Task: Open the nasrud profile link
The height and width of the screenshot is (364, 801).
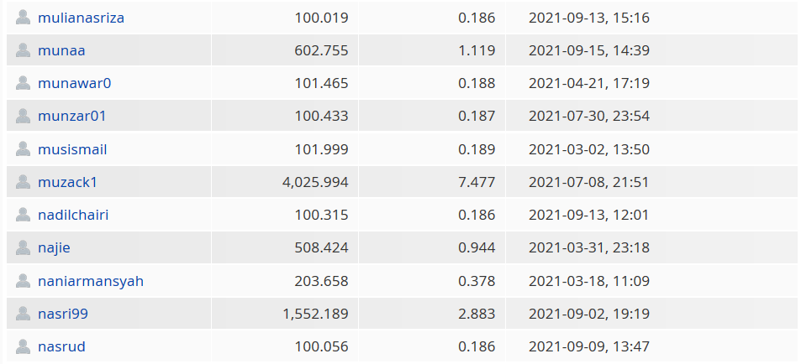Action: [61, 346]
